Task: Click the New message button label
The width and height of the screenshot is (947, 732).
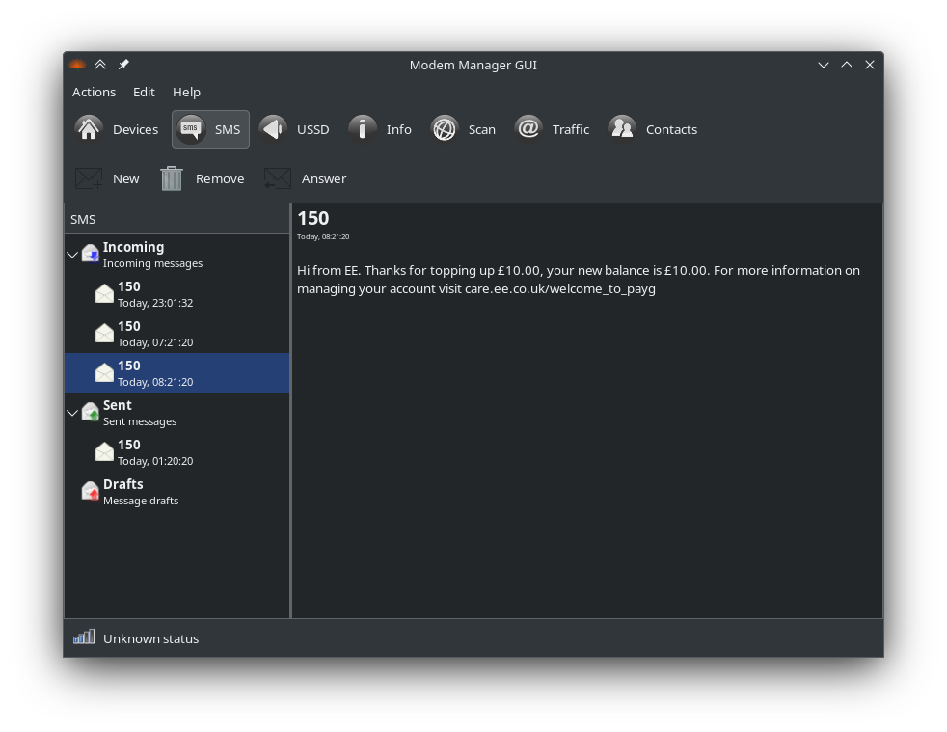Action: coord(125,178)
